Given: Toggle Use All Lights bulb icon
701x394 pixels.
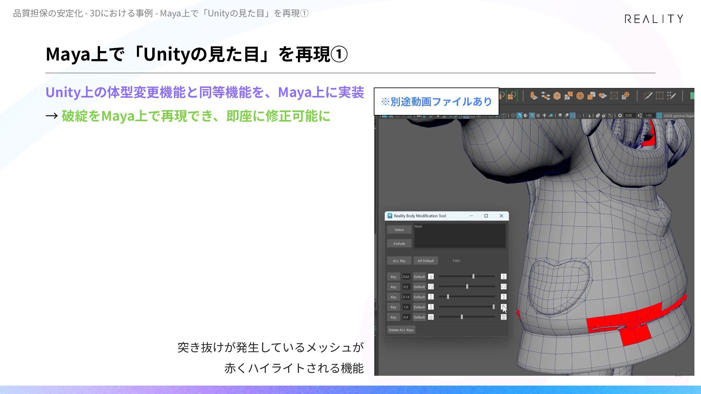Looking at the screenshot, I should (x=544, y=115).
